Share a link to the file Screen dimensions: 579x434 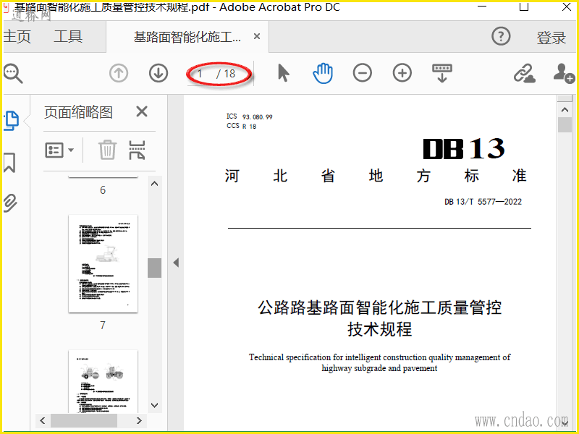click(524, 73)
